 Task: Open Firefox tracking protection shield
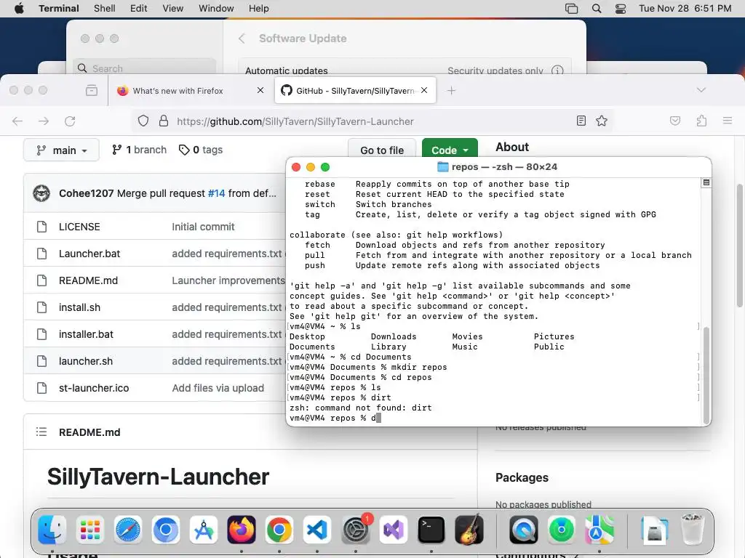pos(143,121)
